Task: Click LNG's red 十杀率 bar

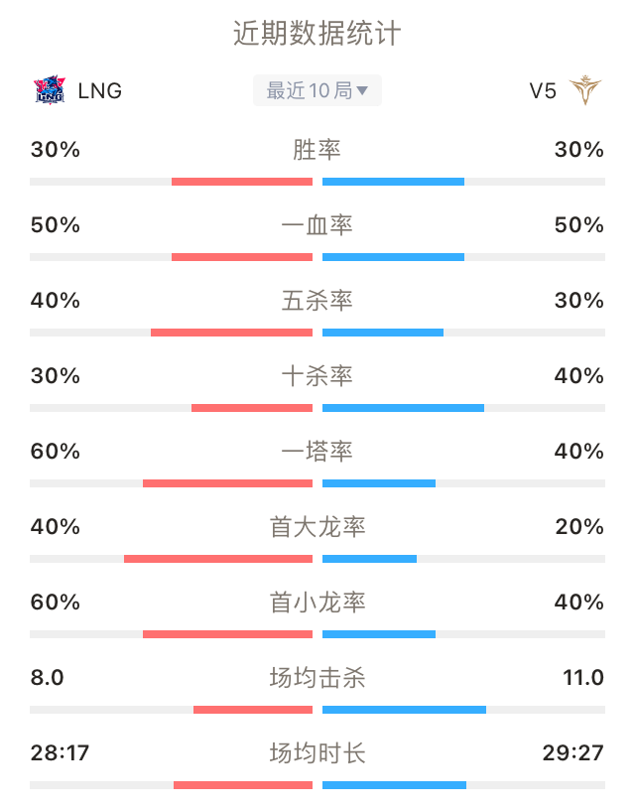Action: click(x=252, y=408)
